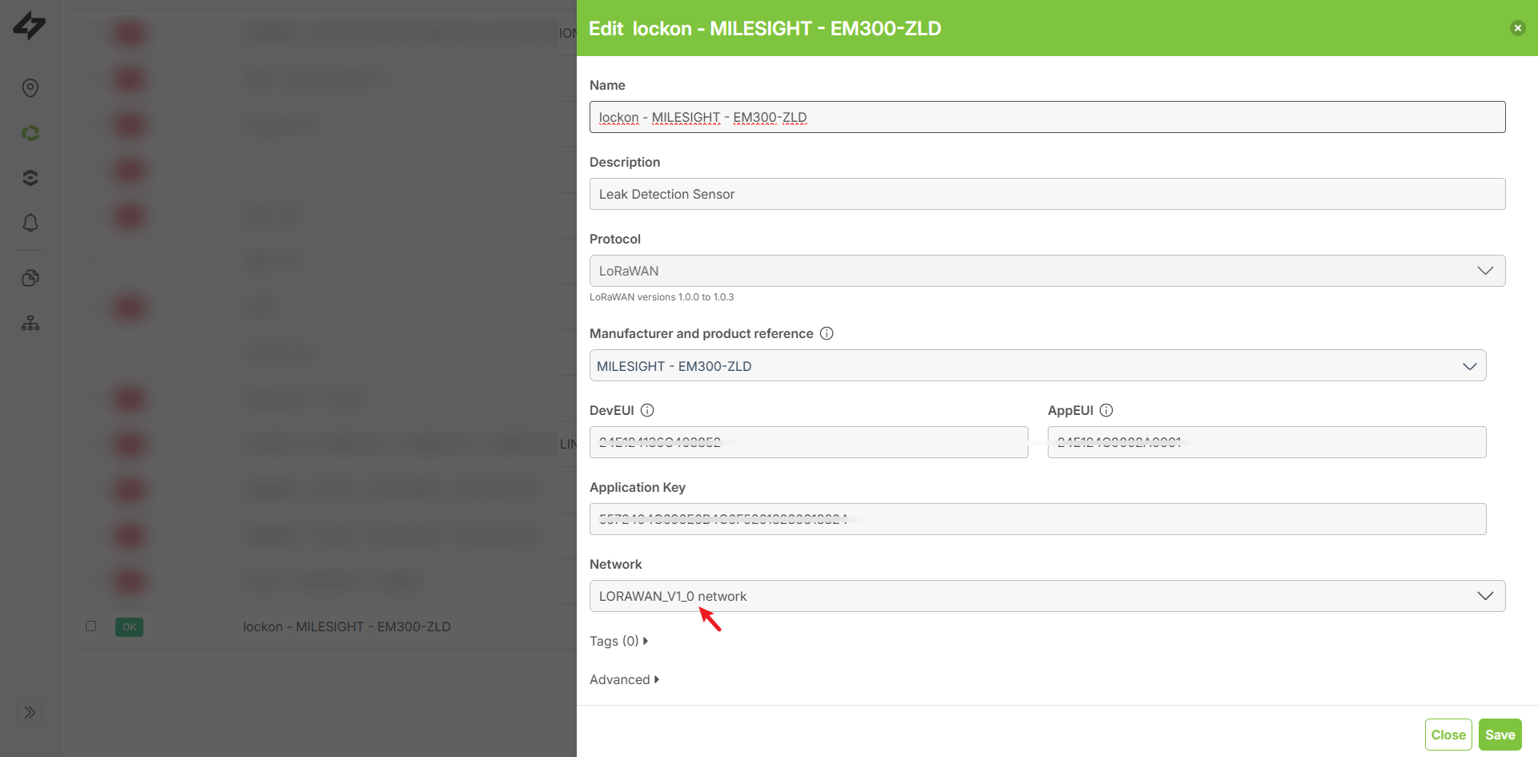
Task: Click the Application Key input field
Action: click(x=1037, y=519)
